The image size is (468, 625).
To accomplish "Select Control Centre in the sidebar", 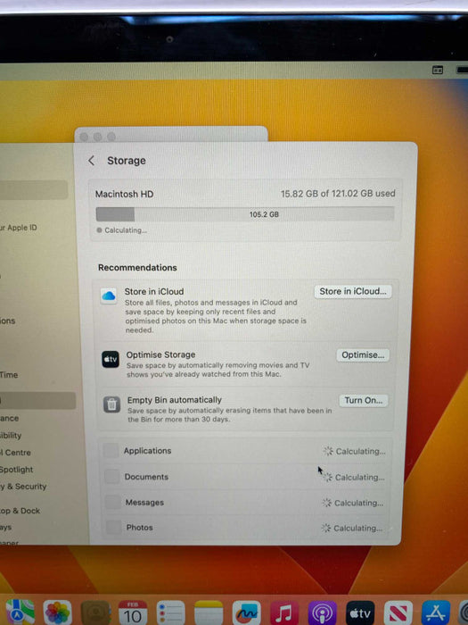I will [x=15, y=453].
